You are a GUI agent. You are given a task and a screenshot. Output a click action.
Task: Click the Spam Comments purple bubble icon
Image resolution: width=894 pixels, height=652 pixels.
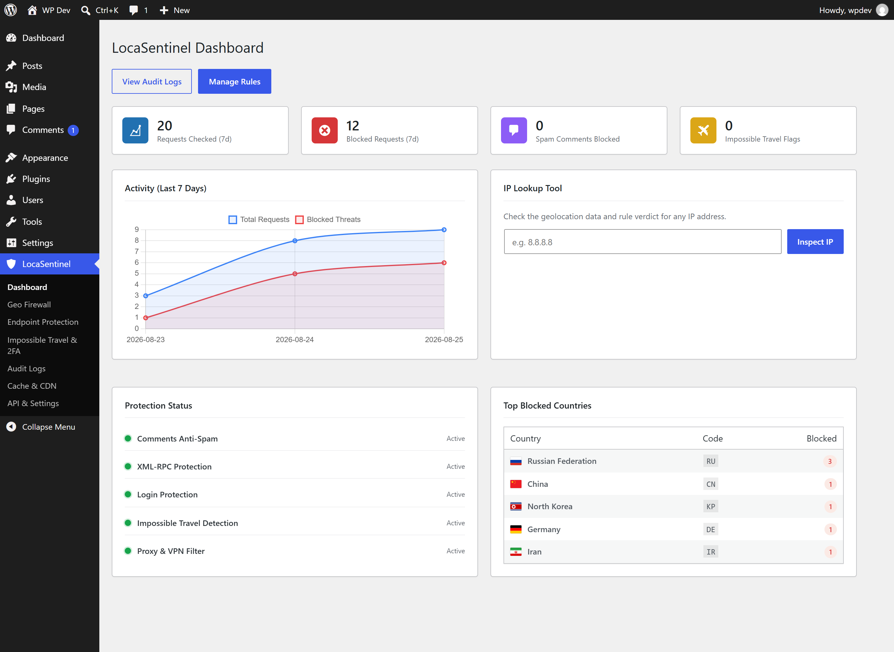(x=514, y=130)
